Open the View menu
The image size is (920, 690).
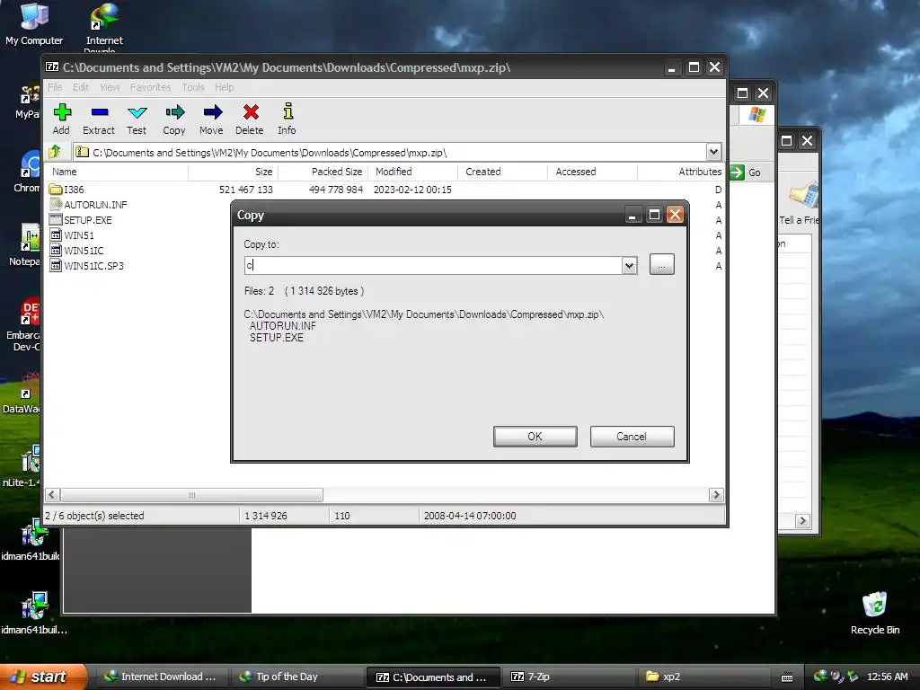[x=110, y=87]
